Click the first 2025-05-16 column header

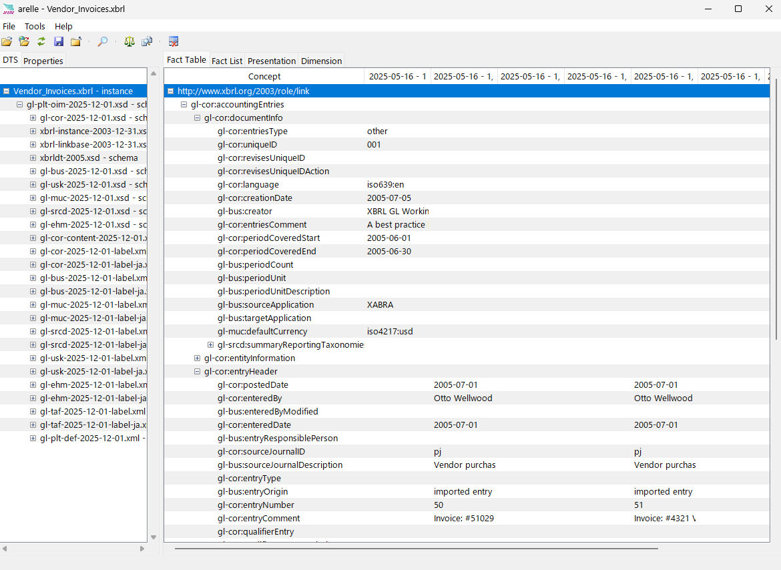397,76
